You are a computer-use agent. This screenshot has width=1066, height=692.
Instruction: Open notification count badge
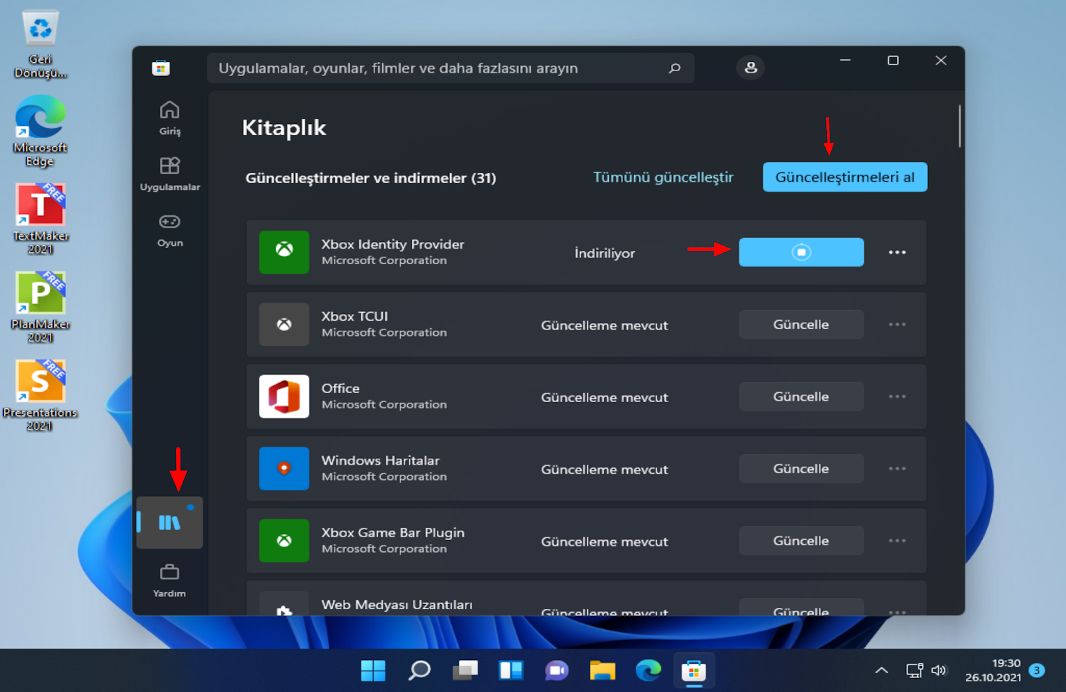tap(1037, 671)
